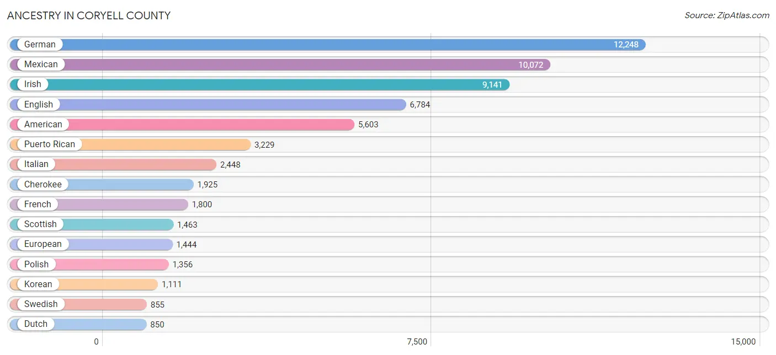This screenshot has height=355, width=776.
Task: Click the Polish value 1,356
Action: (183, 265)
